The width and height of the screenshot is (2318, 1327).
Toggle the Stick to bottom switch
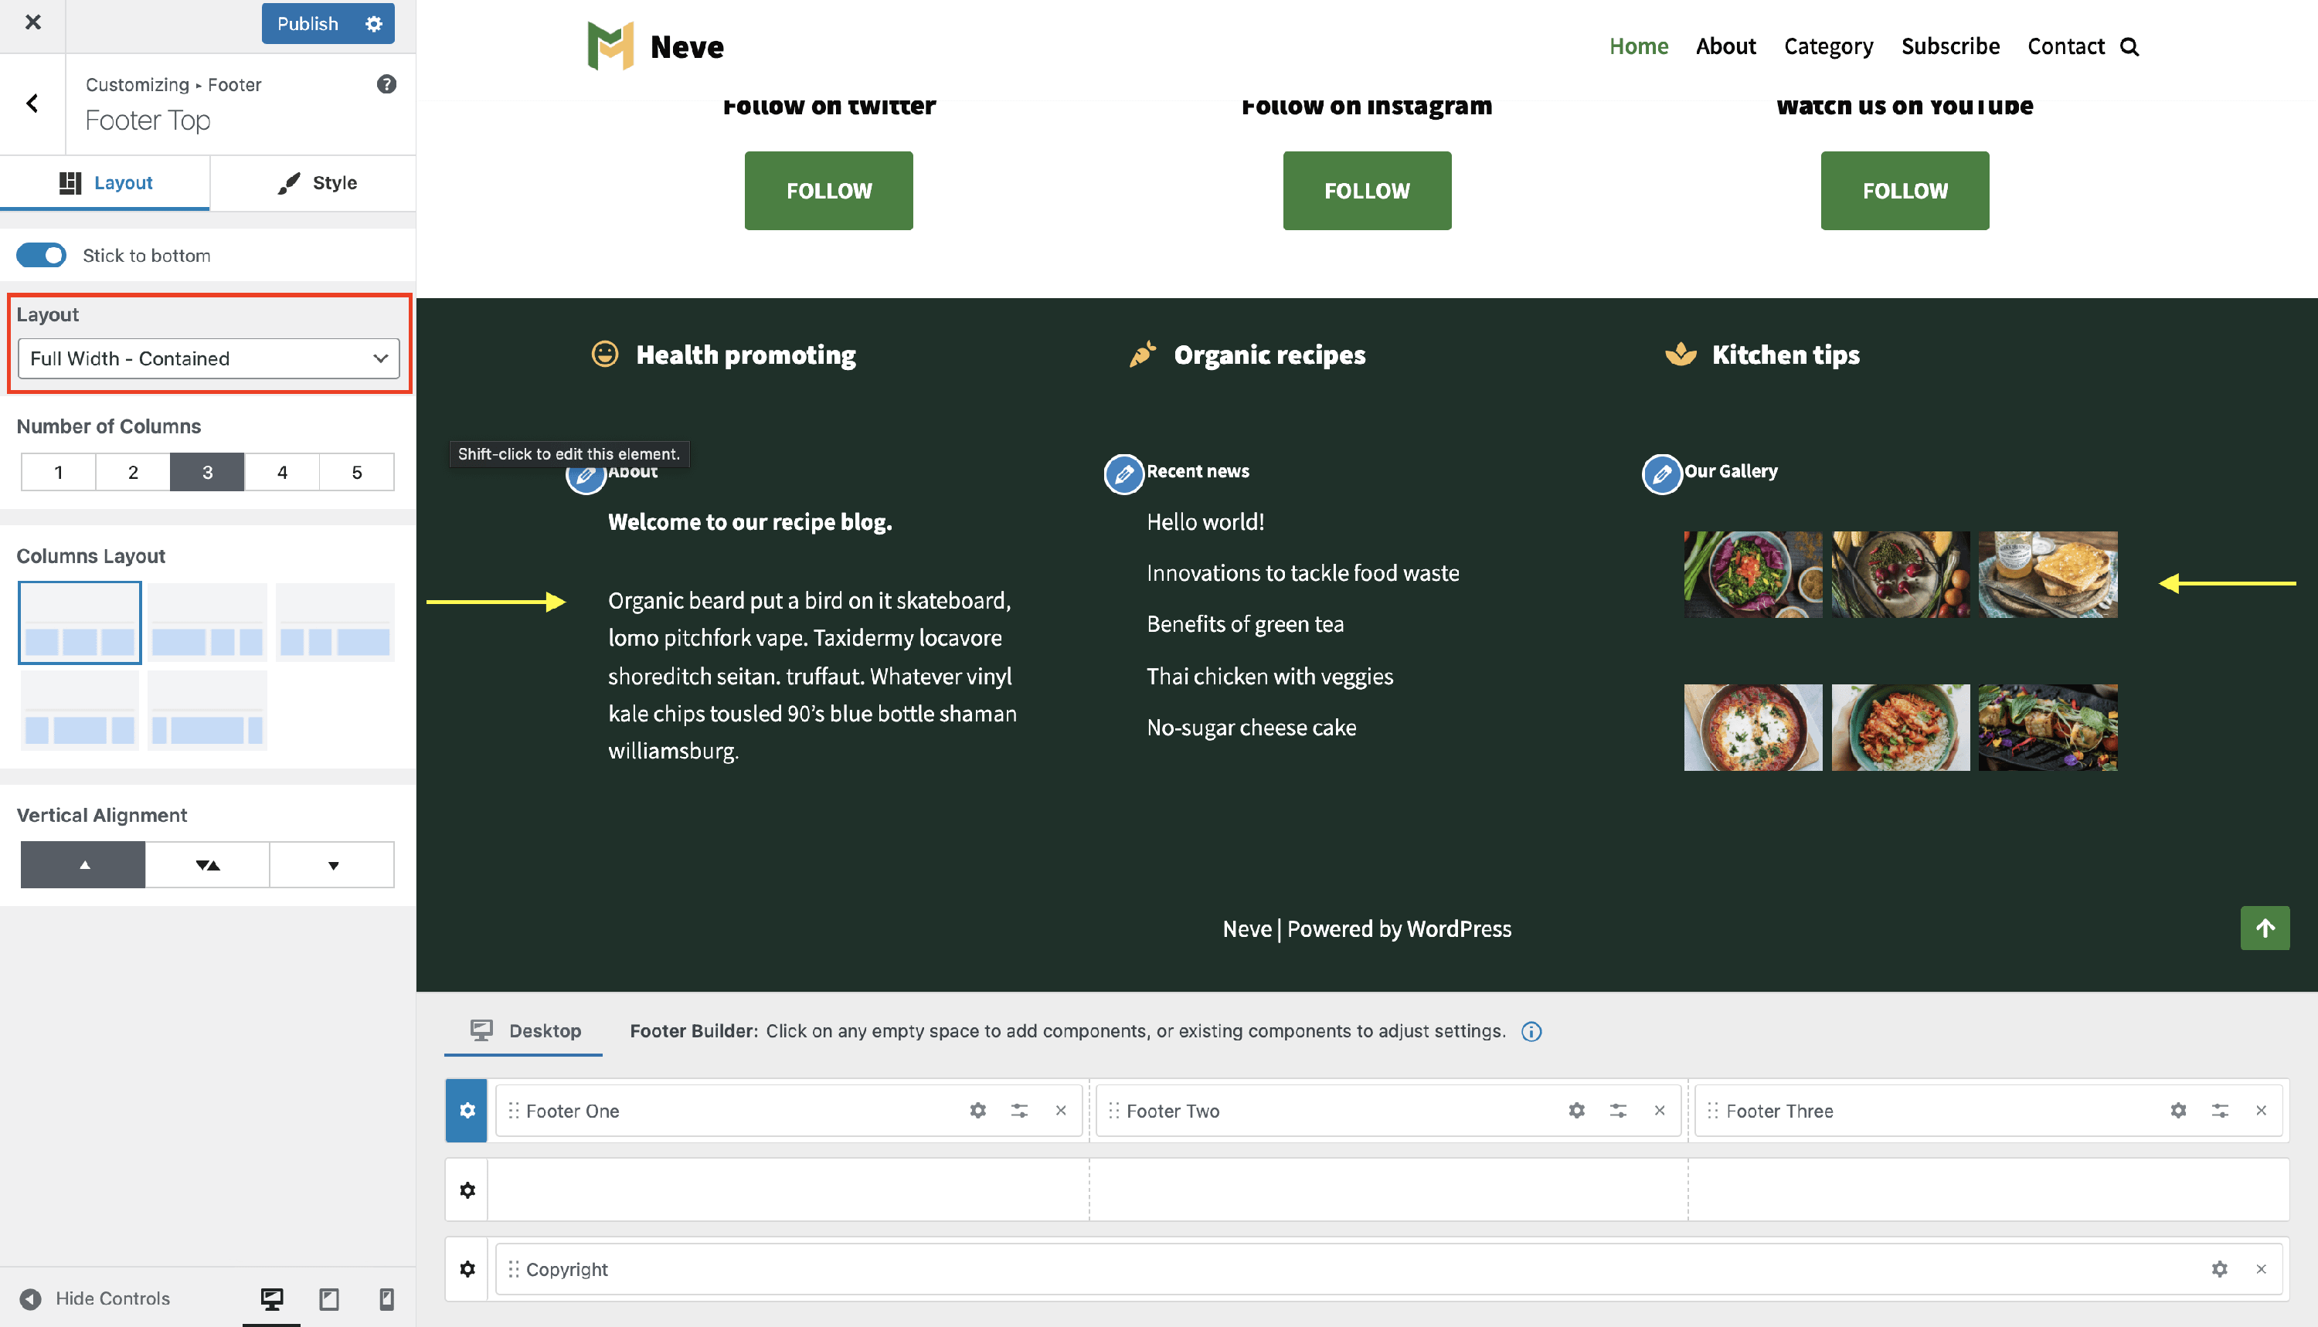[x=41, y=255]
